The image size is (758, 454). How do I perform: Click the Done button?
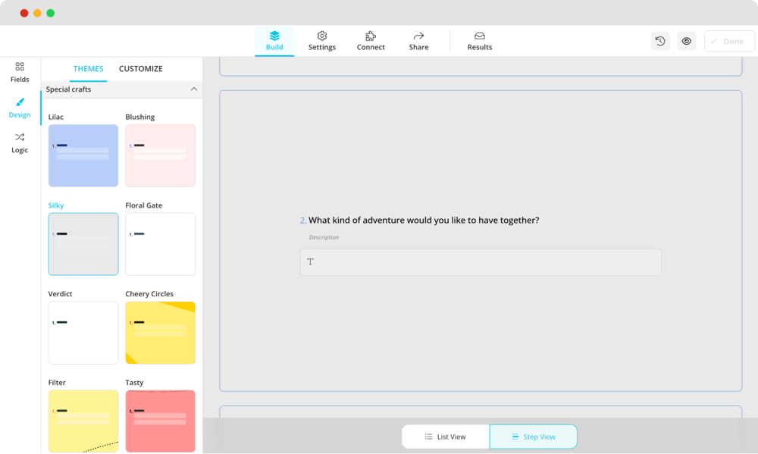(728, 42)
